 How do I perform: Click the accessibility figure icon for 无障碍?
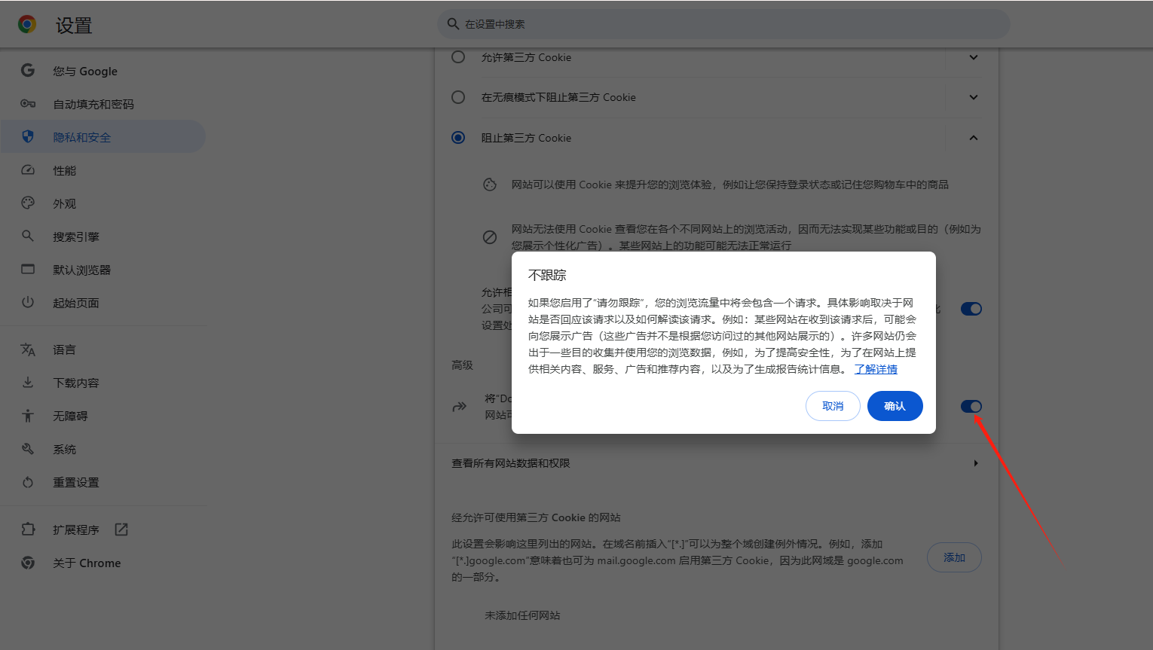click(x=28, y=415)
